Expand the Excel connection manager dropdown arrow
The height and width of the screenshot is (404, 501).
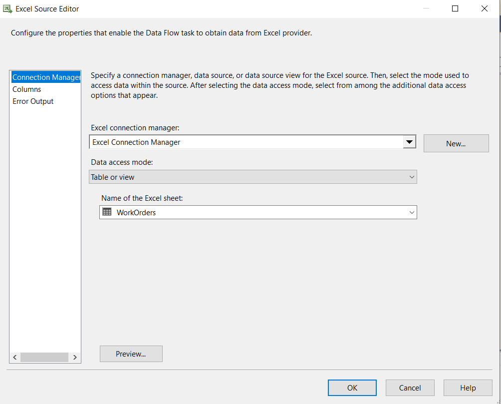409,142
